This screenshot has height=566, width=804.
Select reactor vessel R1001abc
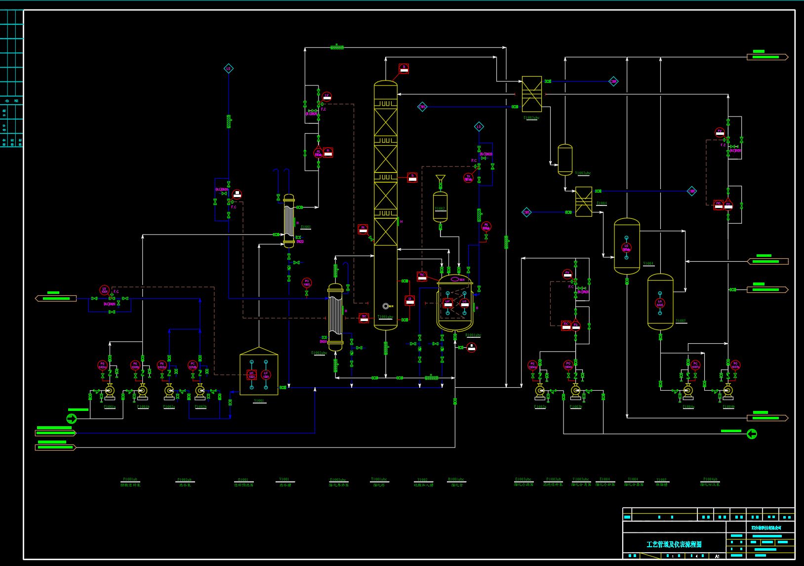click(455, 303)
